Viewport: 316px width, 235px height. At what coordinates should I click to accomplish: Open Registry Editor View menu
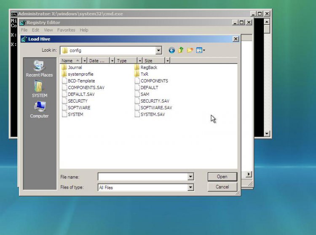tap(48, 30)
